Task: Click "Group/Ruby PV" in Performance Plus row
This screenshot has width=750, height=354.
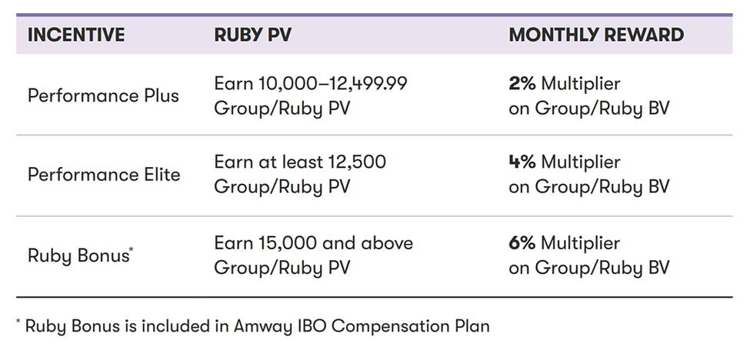Action: pos(282,108)
